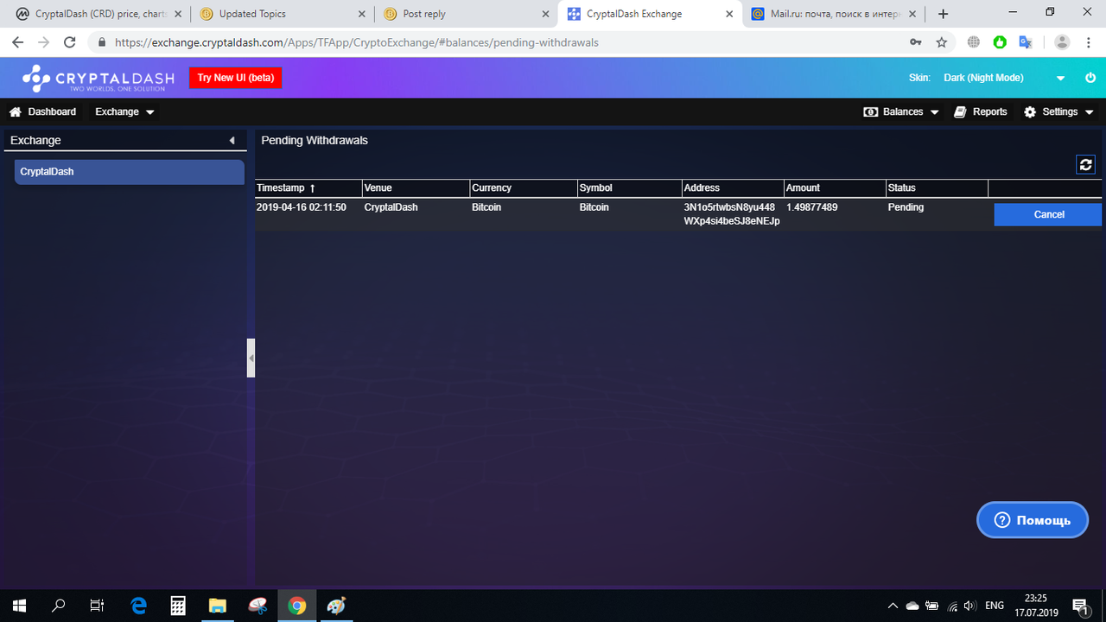Open Chrome from the taskbar
Viewport: 1106px width, 622px height.
coord(296,605)
